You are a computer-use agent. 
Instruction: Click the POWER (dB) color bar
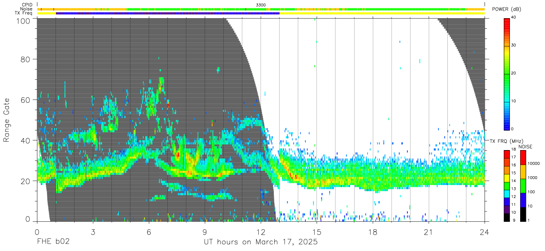tap(507, 73)
